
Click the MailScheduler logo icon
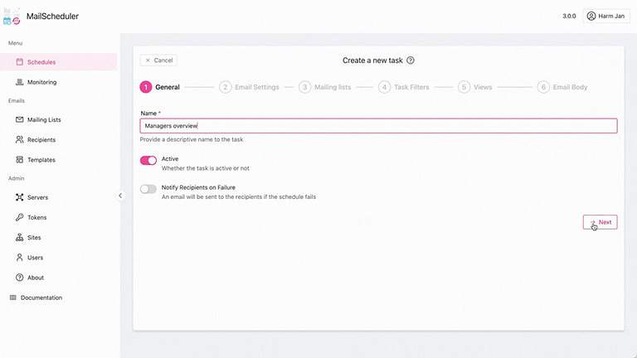pyautogui.click(x=12, y=15)
